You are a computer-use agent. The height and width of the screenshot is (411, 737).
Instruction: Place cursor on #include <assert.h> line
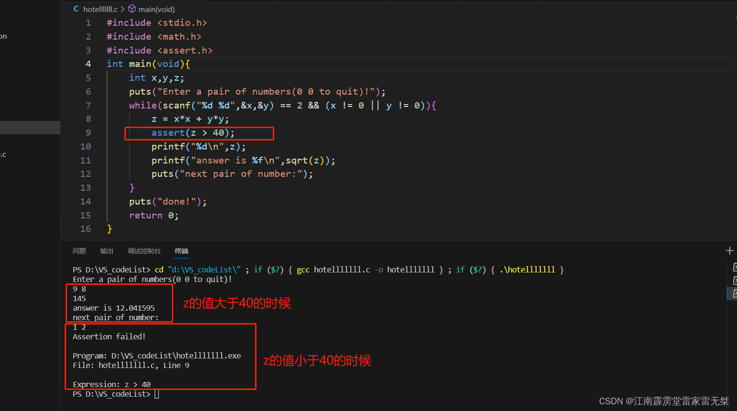point(159,51)
